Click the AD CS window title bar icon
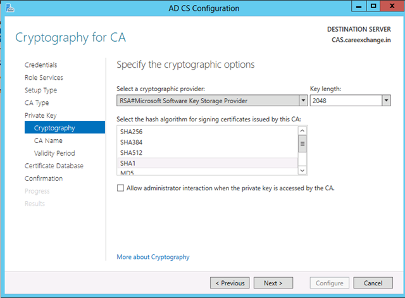405x298 pixels. [10, 8]
